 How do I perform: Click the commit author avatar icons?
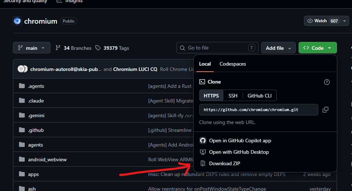pyautogui.click(x=23, y=69)
